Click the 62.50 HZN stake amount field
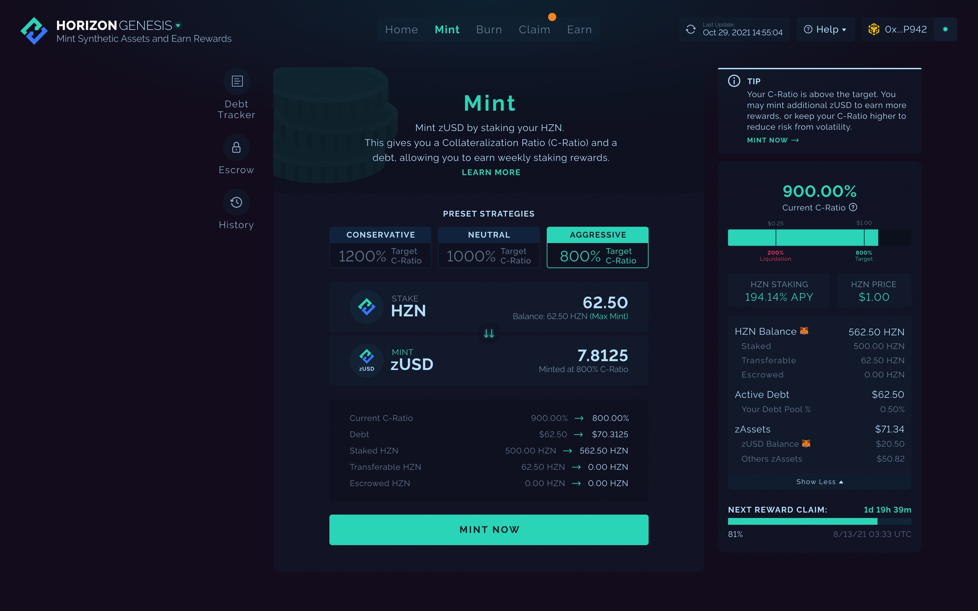This screenshot has width=978, height=611. click(604, 303)
